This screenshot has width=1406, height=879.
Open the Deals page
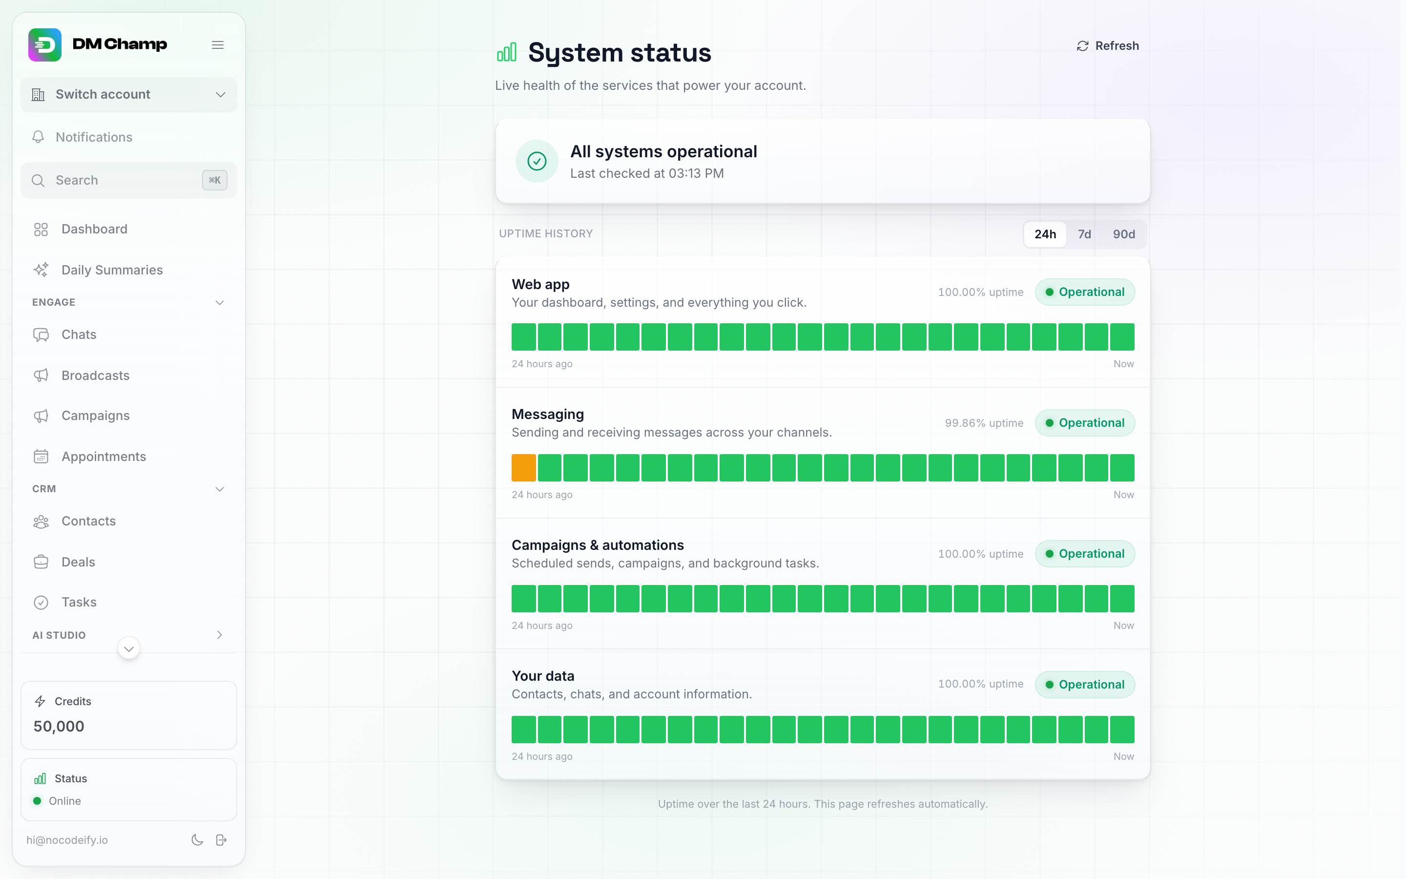point(128,562)
